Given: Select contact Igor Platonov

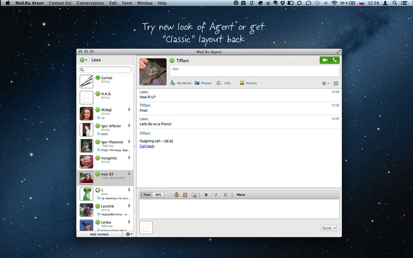Looking at the screenshot, I should 105,146.
